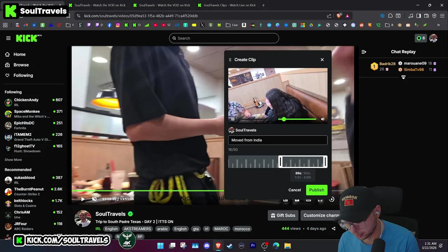
Task: Expand the chat leaderboard chevron
Action: 403,77
